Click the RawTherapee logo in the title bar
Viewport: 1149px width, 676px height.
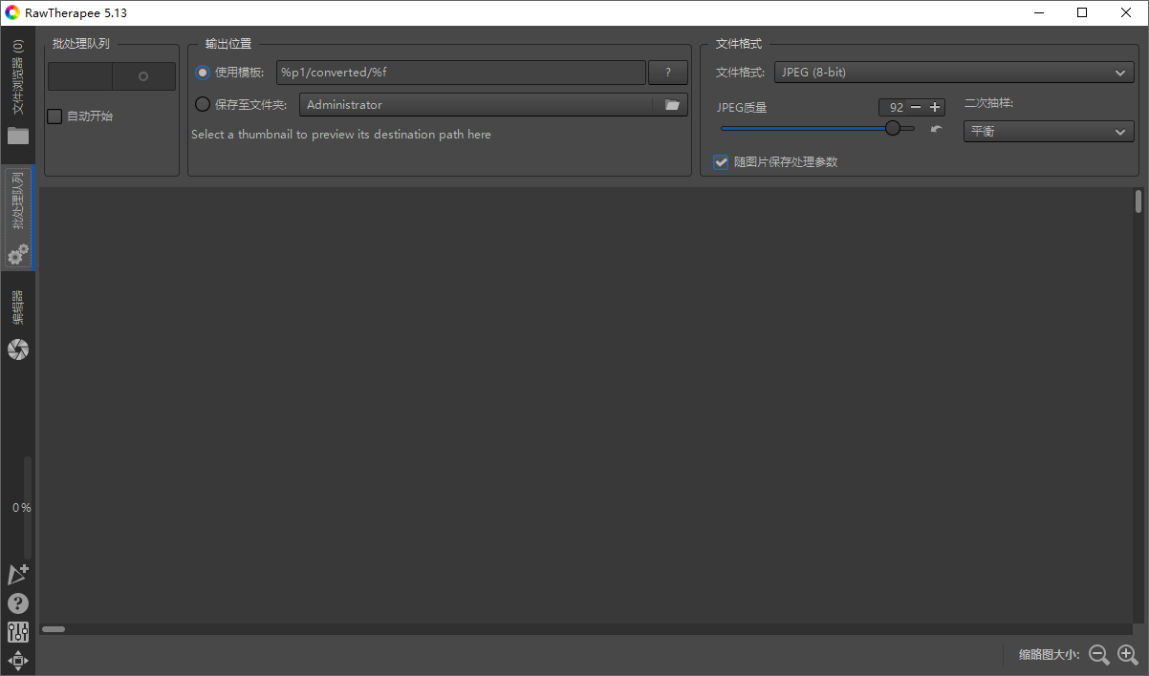point(12,12)
